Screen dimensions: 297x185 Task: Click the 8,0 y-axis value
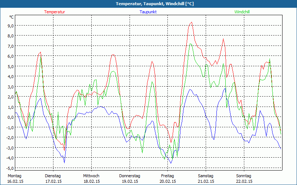(10, 36)
